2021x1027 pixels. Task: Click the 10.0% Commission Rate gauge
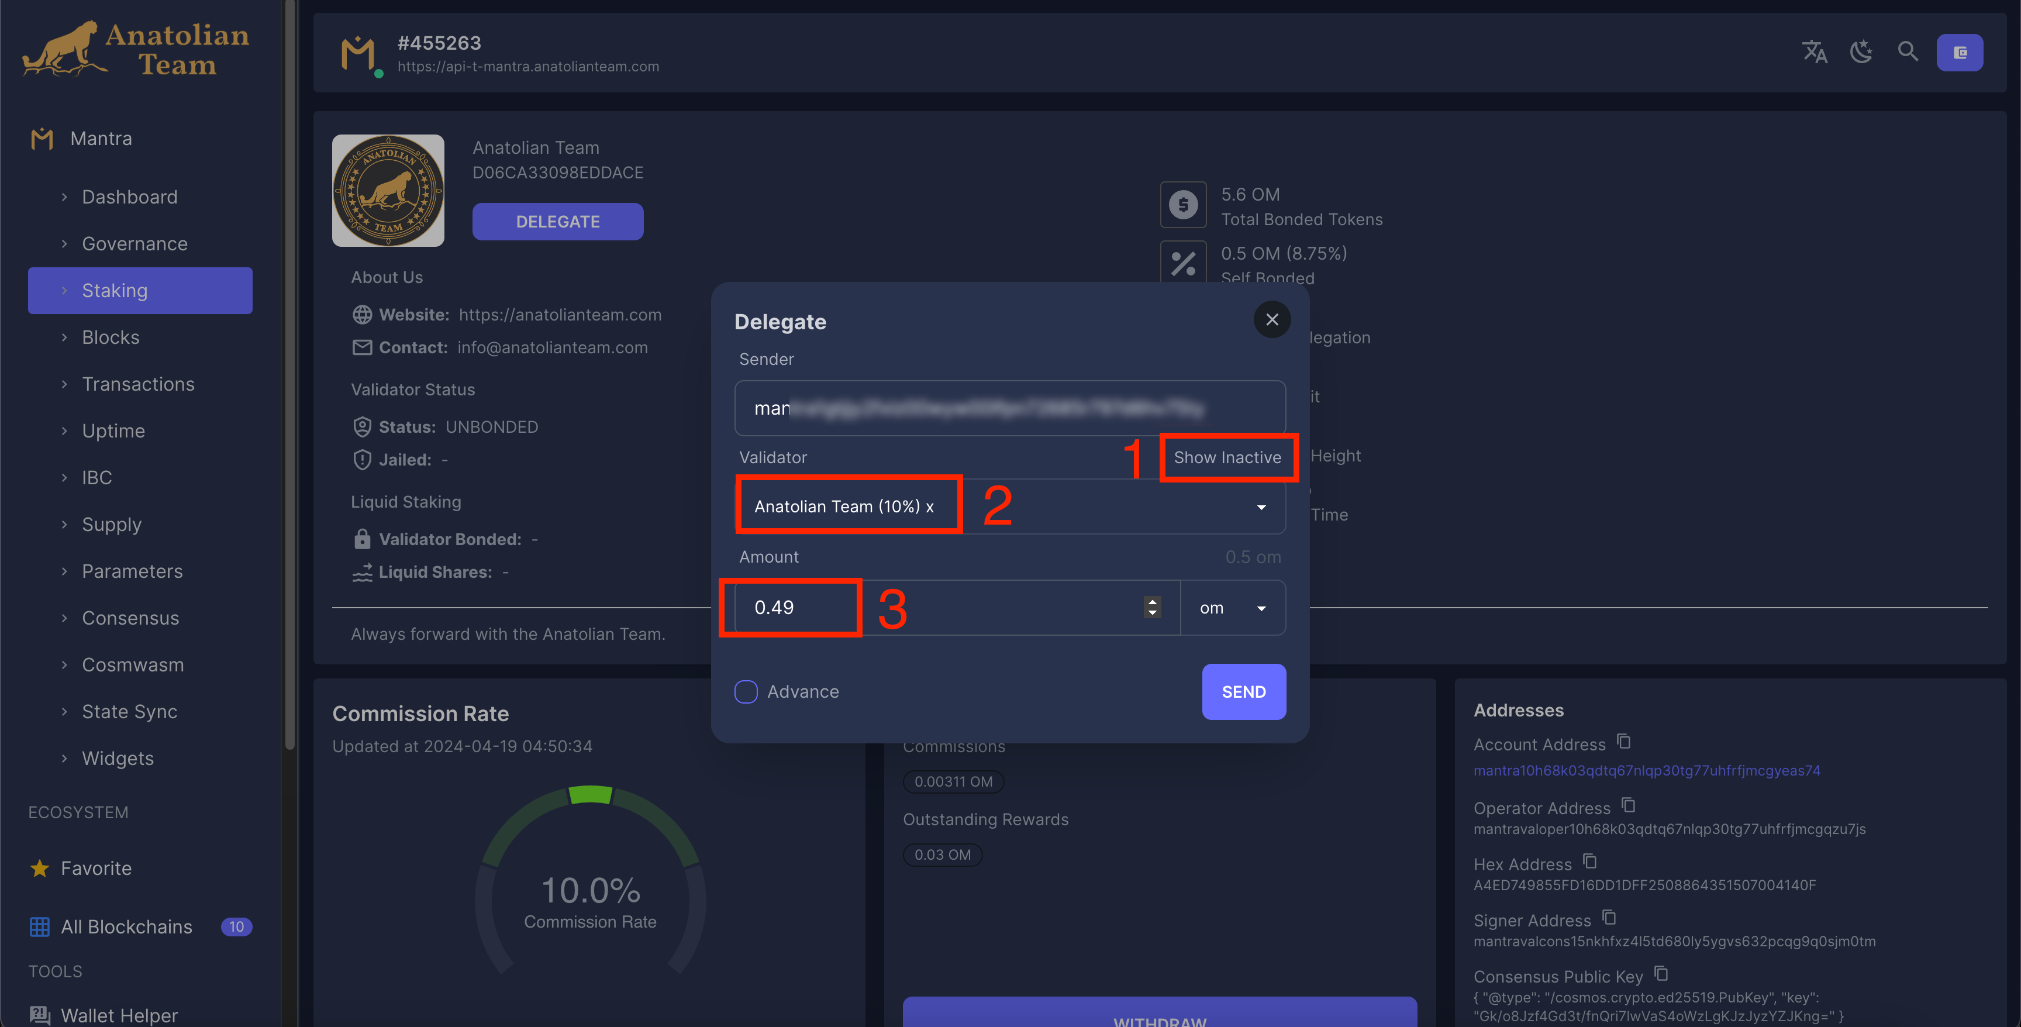click(x=590, y=880)
